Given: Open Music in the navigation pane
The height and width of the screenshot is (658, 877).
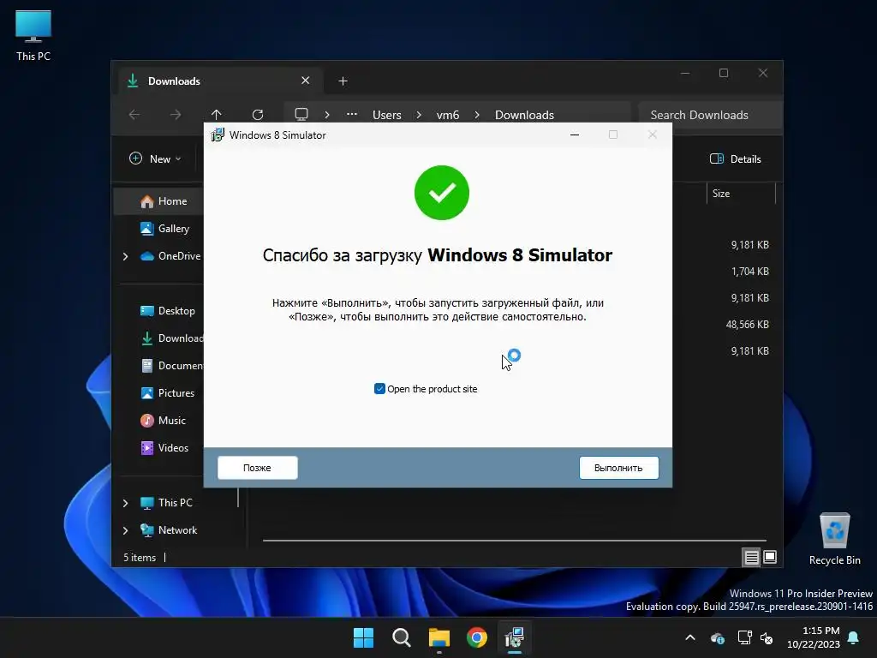Looking at the screenshot, I should click(x=163, y=420).
